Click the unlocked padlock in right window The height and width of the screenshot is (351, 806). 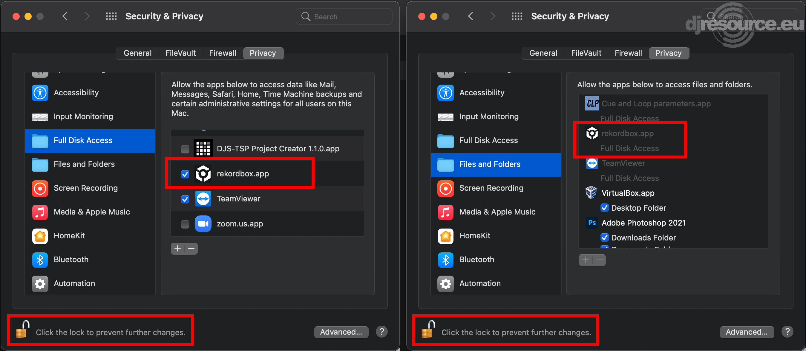(428, 329)
